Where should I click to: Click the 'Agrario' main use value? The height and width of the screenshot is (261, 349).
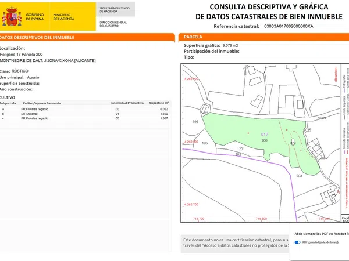click(x=33, y=78)
